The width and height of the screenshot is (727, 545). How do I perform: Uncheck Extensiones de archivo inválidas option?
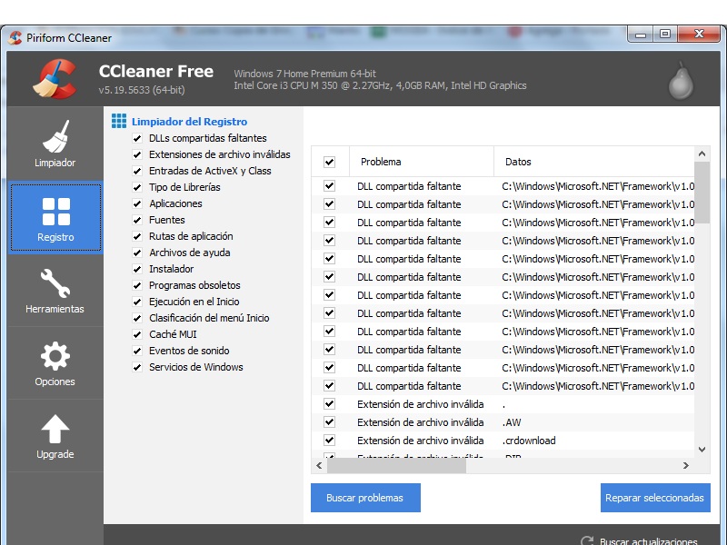pyautogui.click(x=137, y=154)
